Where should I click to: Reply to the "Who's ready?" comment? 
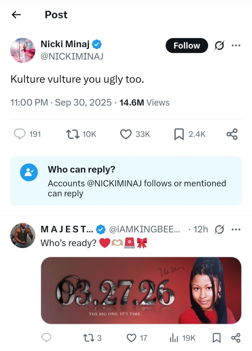tap(46, 338)
